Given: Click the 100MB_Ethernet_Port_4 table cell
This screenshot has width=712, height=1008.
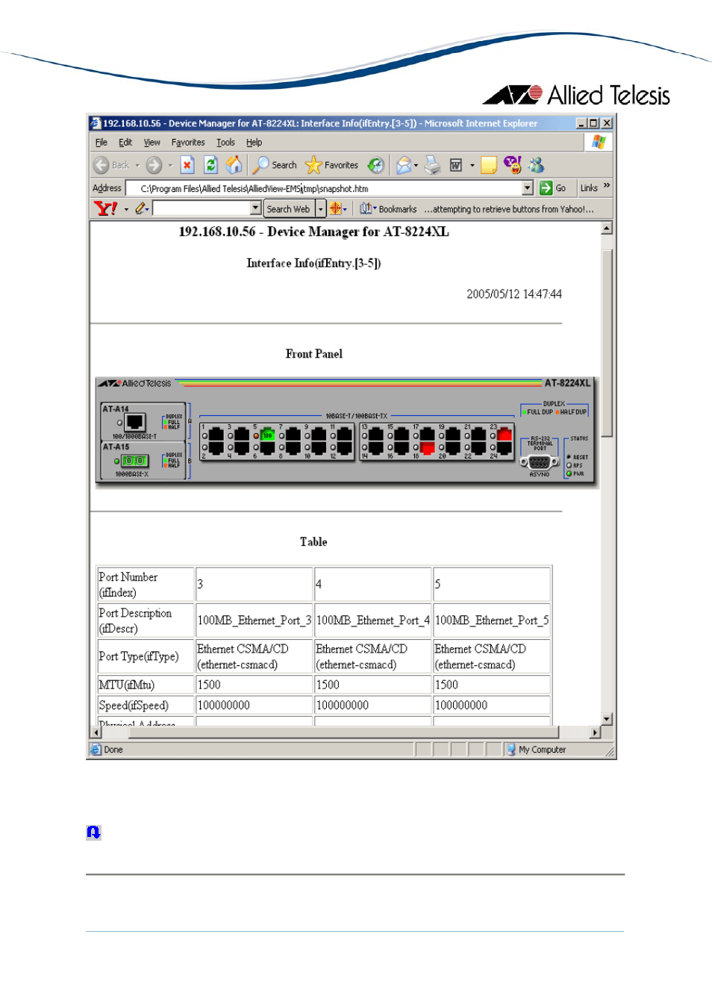Looking at the screenshot, I should pos(372,620).
